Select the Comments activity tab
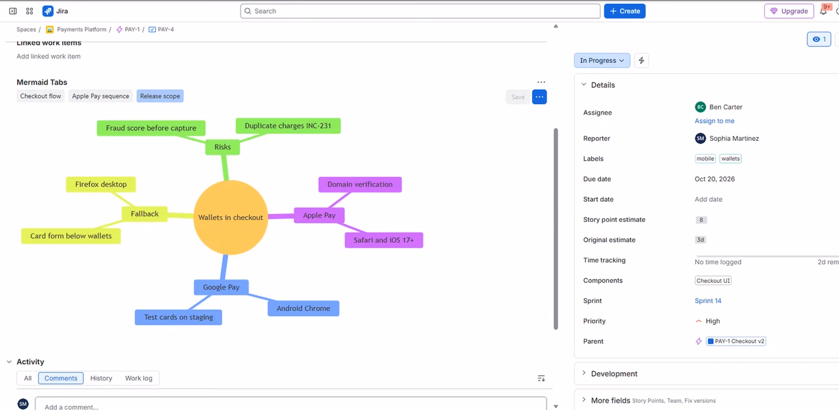Screen dimensions: 839x410 61,379
